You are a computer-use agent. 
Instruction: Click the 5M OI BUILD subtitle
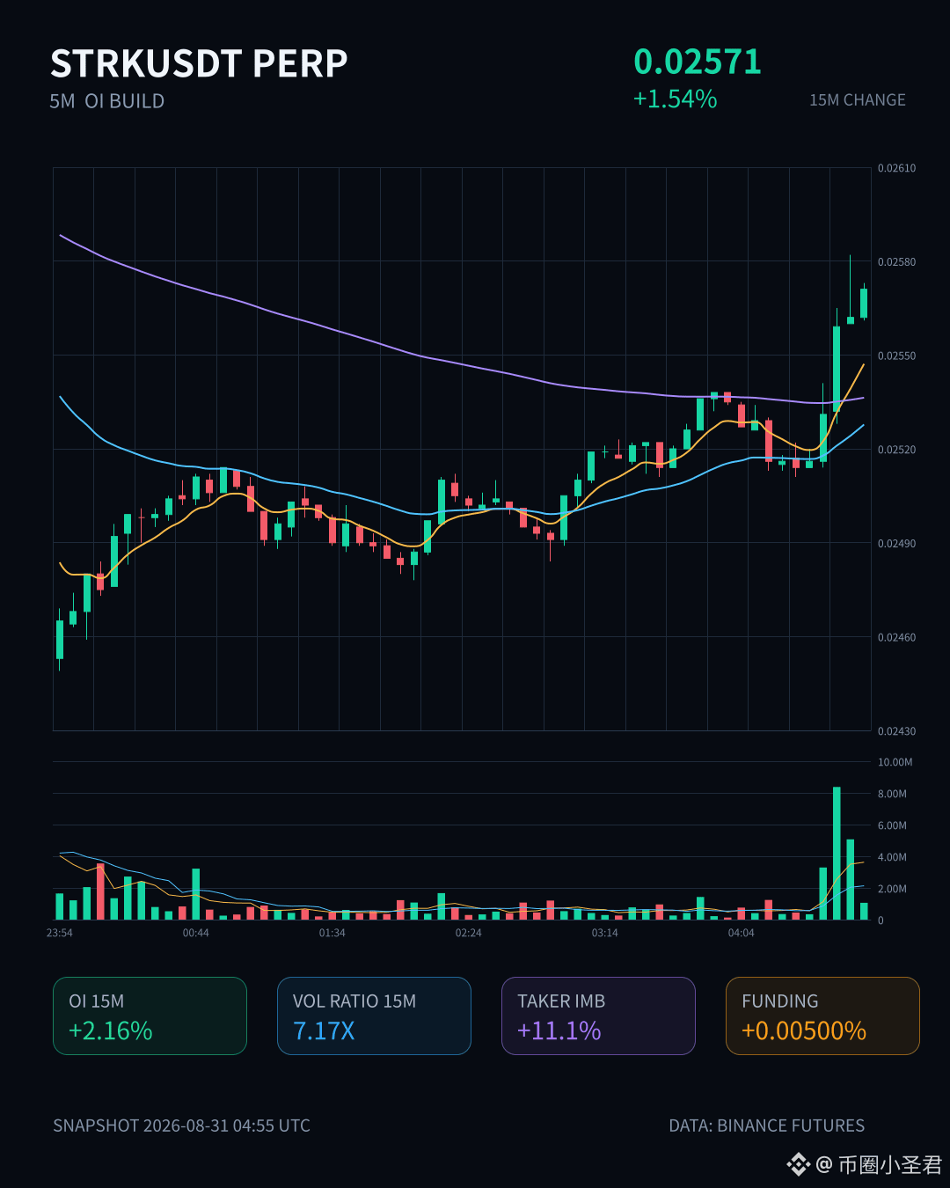tap(107, 101)
